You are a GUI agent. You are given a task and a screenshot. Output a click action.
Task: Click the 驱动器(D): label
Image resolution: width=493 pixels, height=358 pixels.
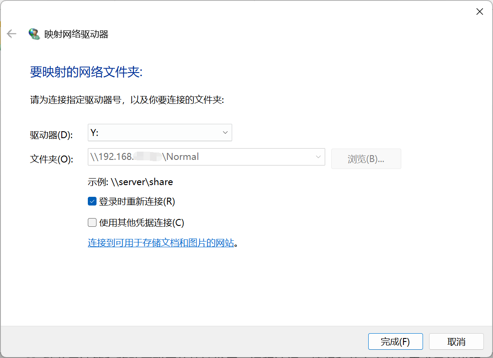(51, 135)
